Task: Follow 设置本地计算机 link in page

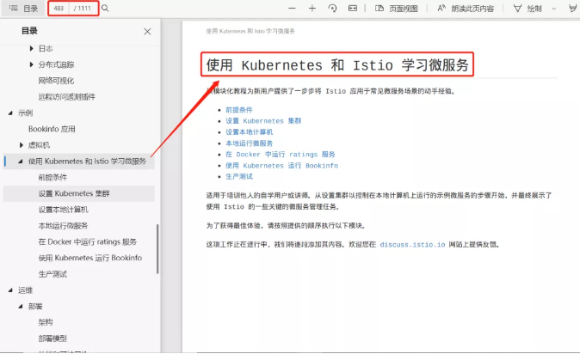Action: click(250, 132)
